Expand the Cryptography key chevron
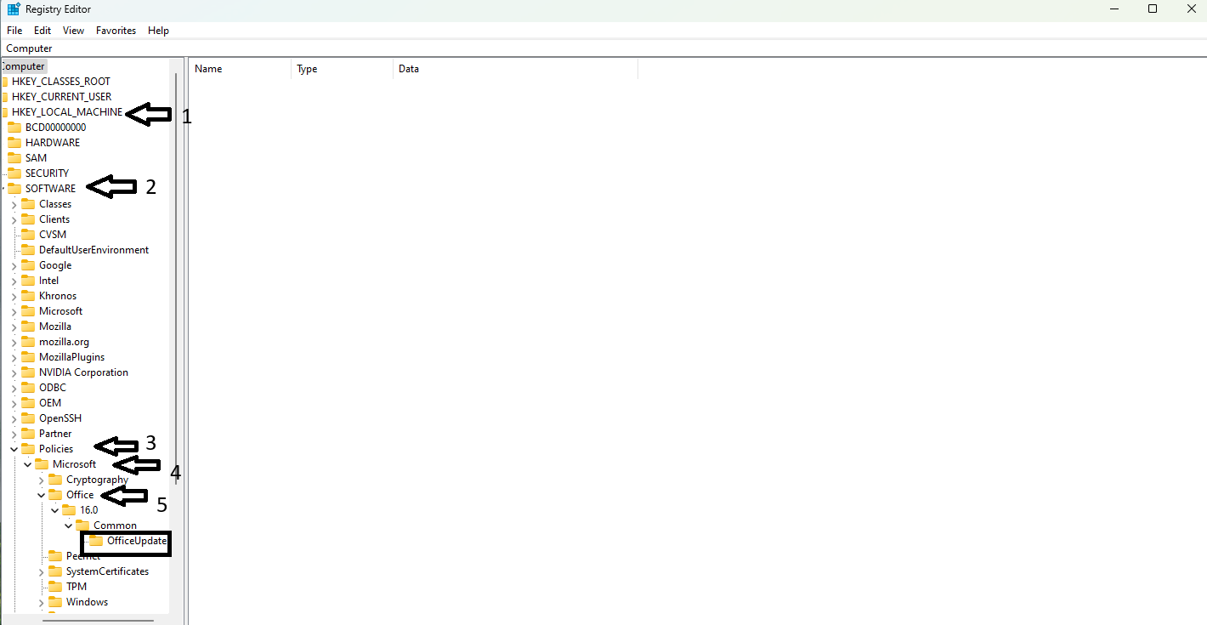 pyautogui.click(x=41, y=480)
